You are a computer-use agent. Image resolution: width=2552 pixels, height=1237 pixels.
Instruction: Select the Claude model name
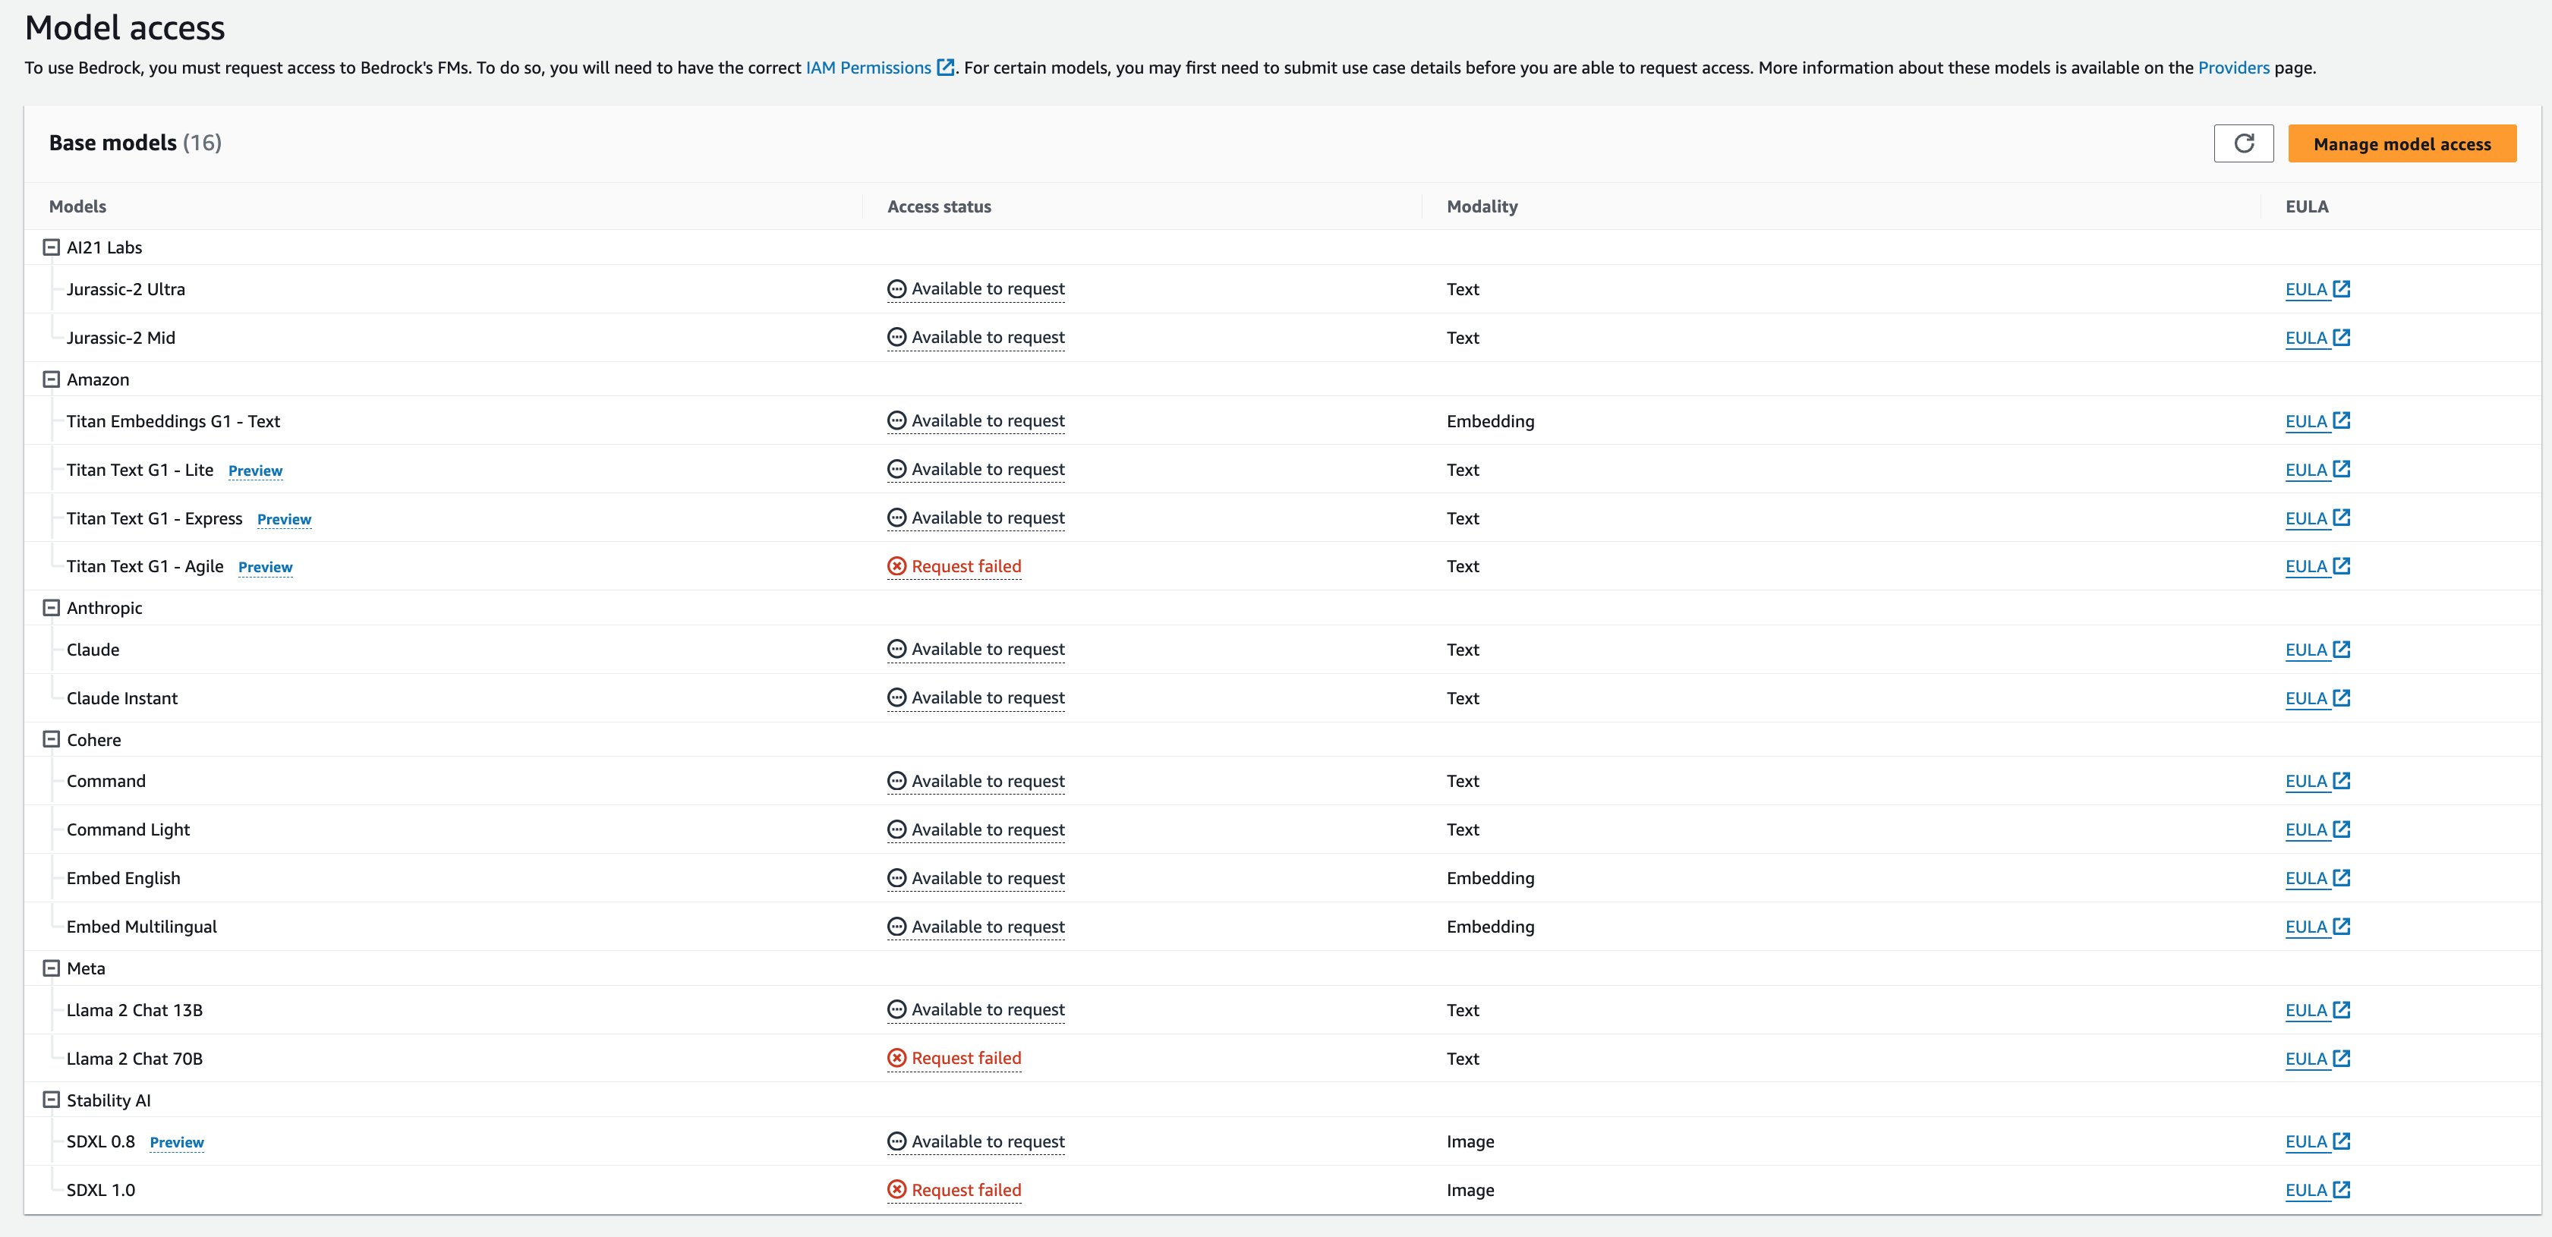[93, 650]
